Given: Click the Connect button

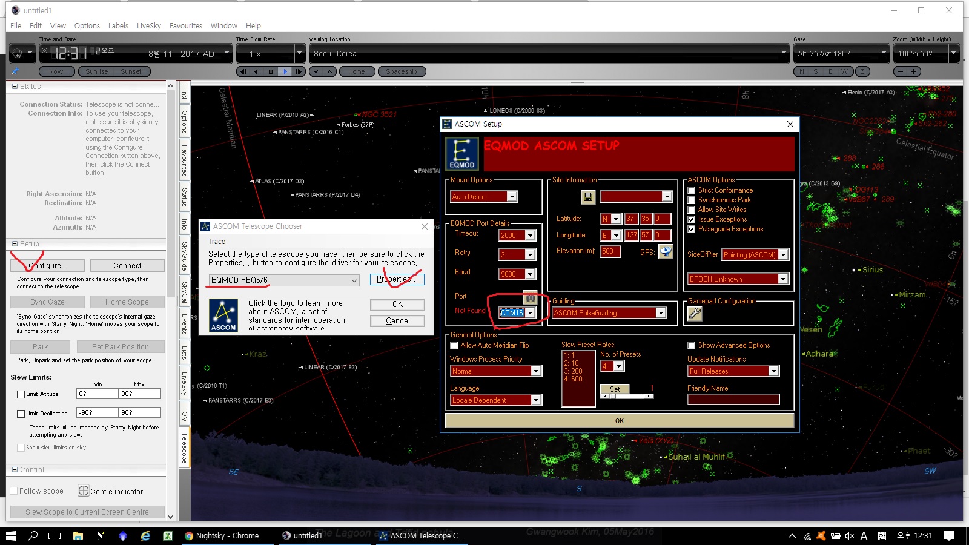Looking at the screenshot, I should click(127, 266).
